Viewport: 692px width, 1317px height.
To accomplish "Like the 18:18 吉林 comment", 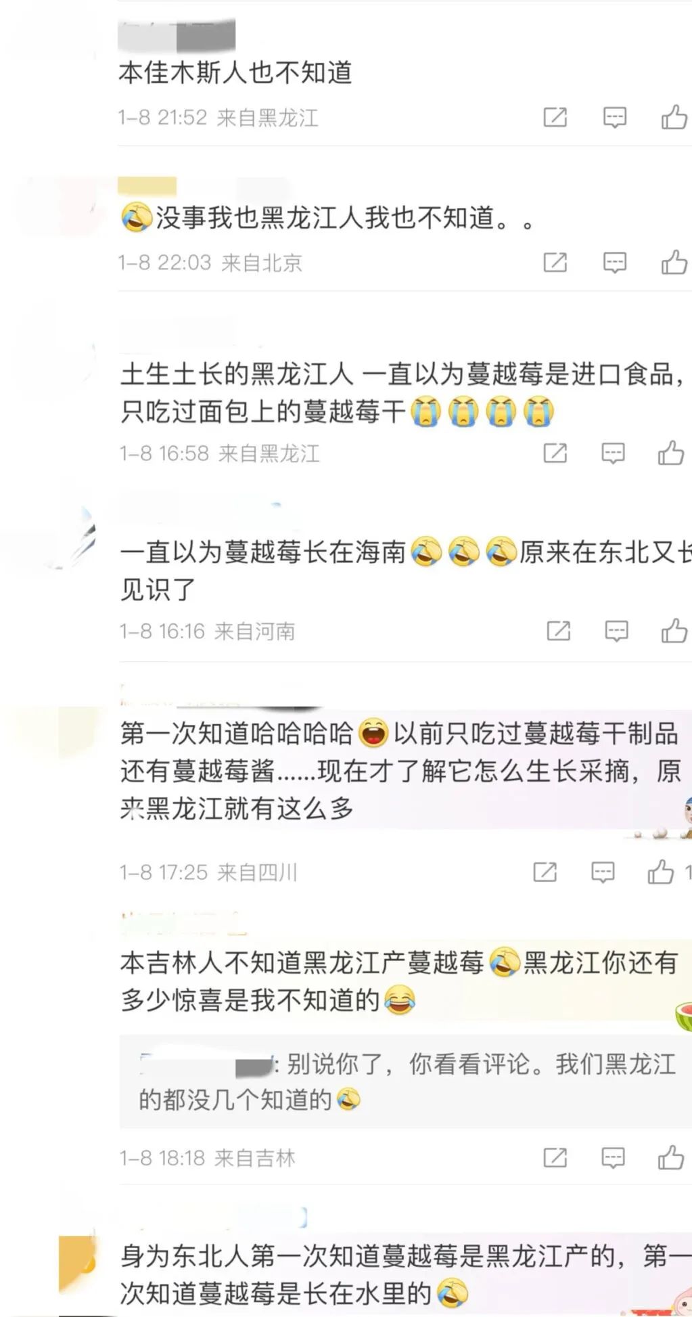I will 671,1157.
